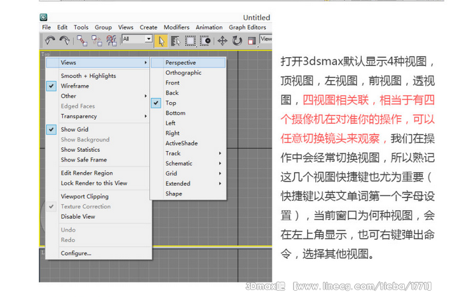Screen dimensions: 450x297
Task: Expand the Views submenu in context menu
Action: point(98,62)
